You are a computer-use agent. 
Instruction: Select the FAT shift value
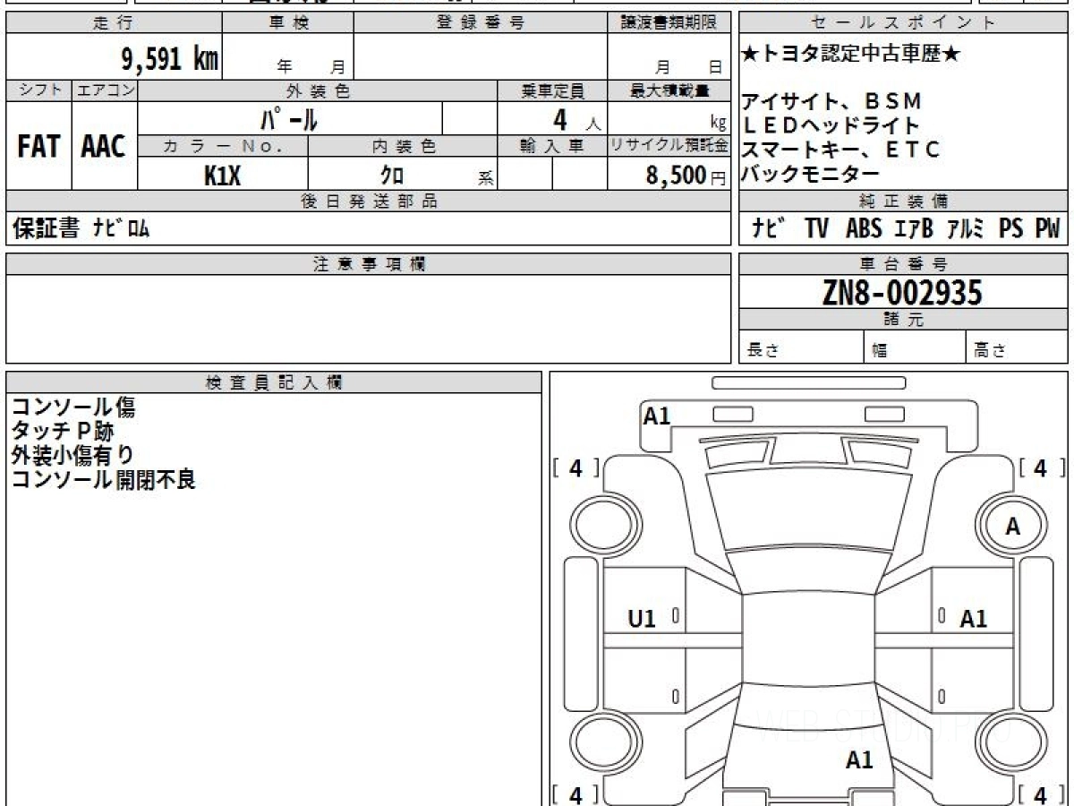point(38,147)
